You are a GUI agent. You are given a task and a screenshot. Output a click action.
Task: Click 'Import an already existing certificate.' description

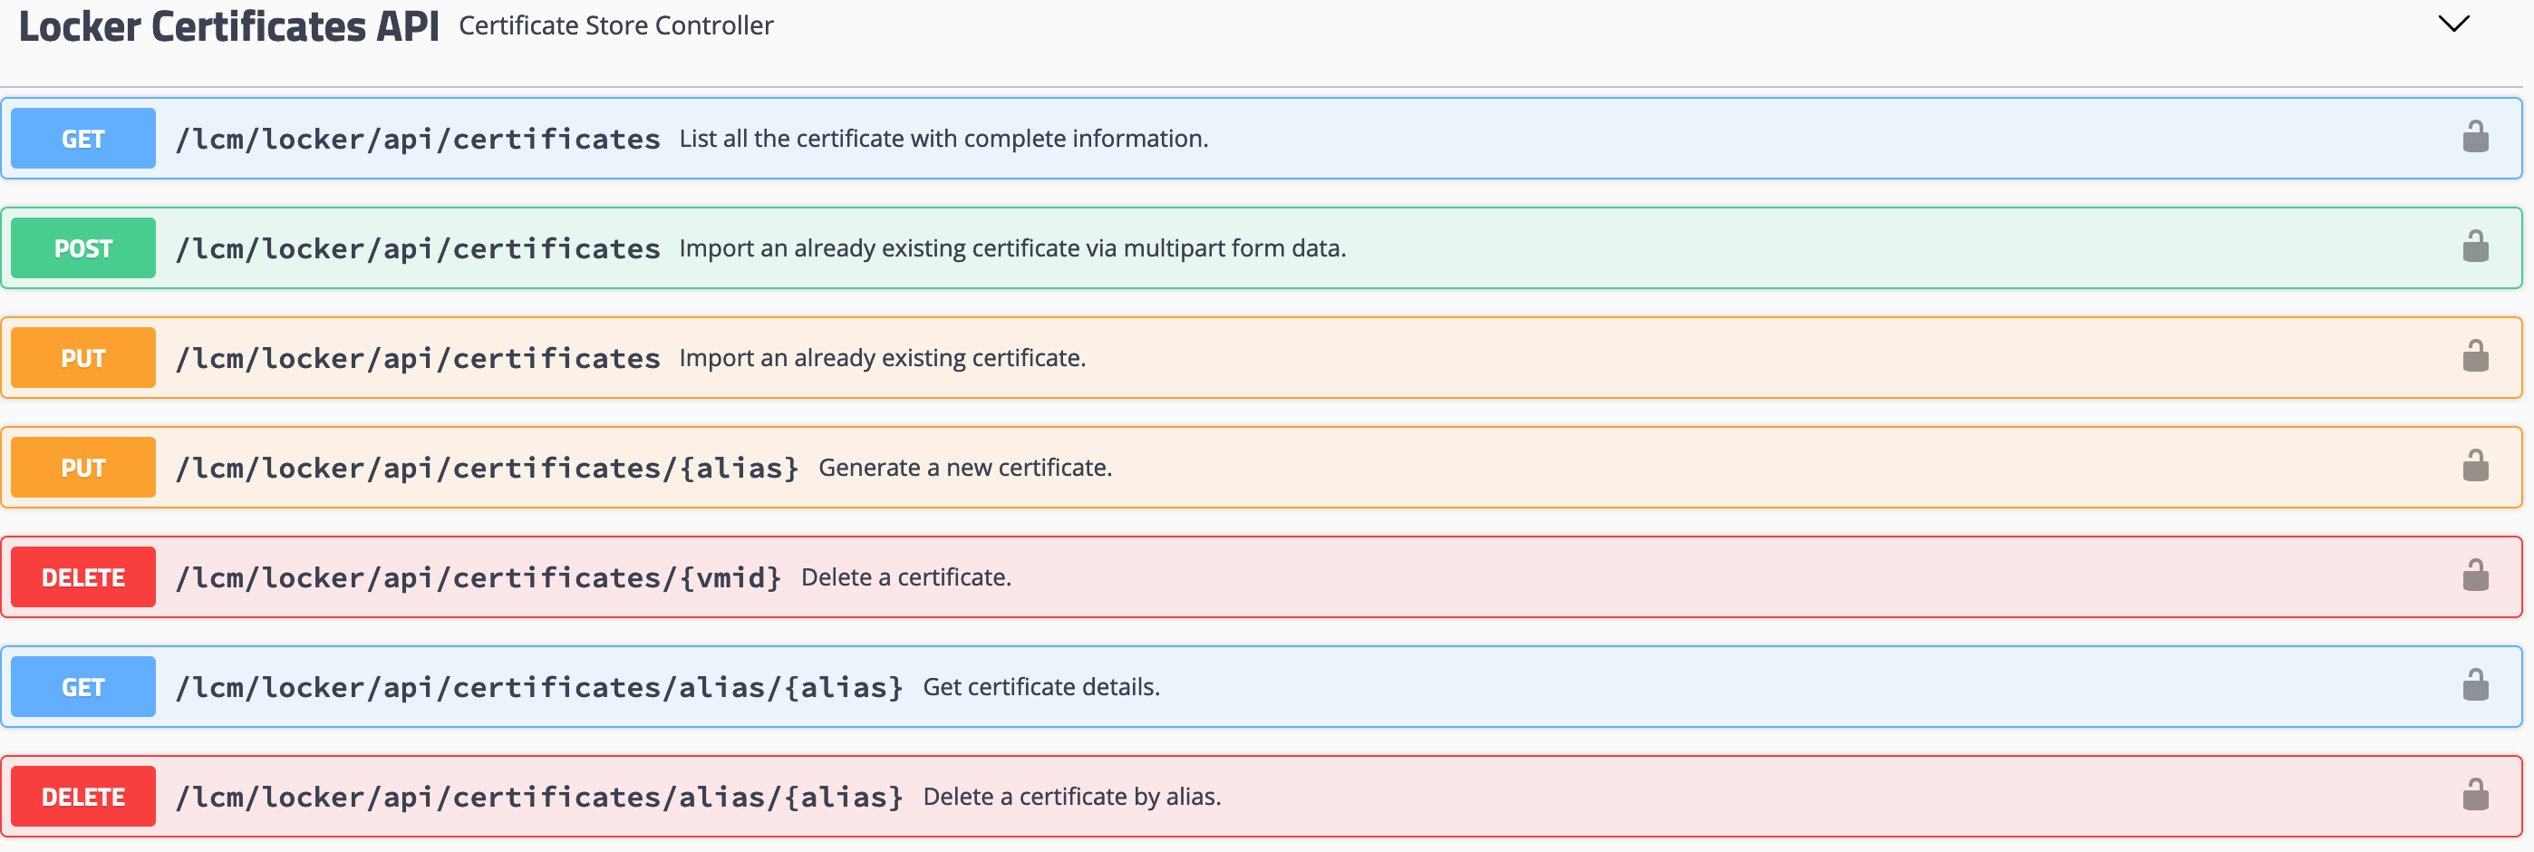[x=883, y=358]
